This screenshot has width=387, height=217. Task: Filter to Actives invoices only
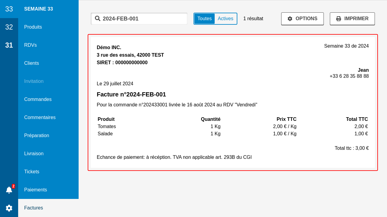click(226, 19)
